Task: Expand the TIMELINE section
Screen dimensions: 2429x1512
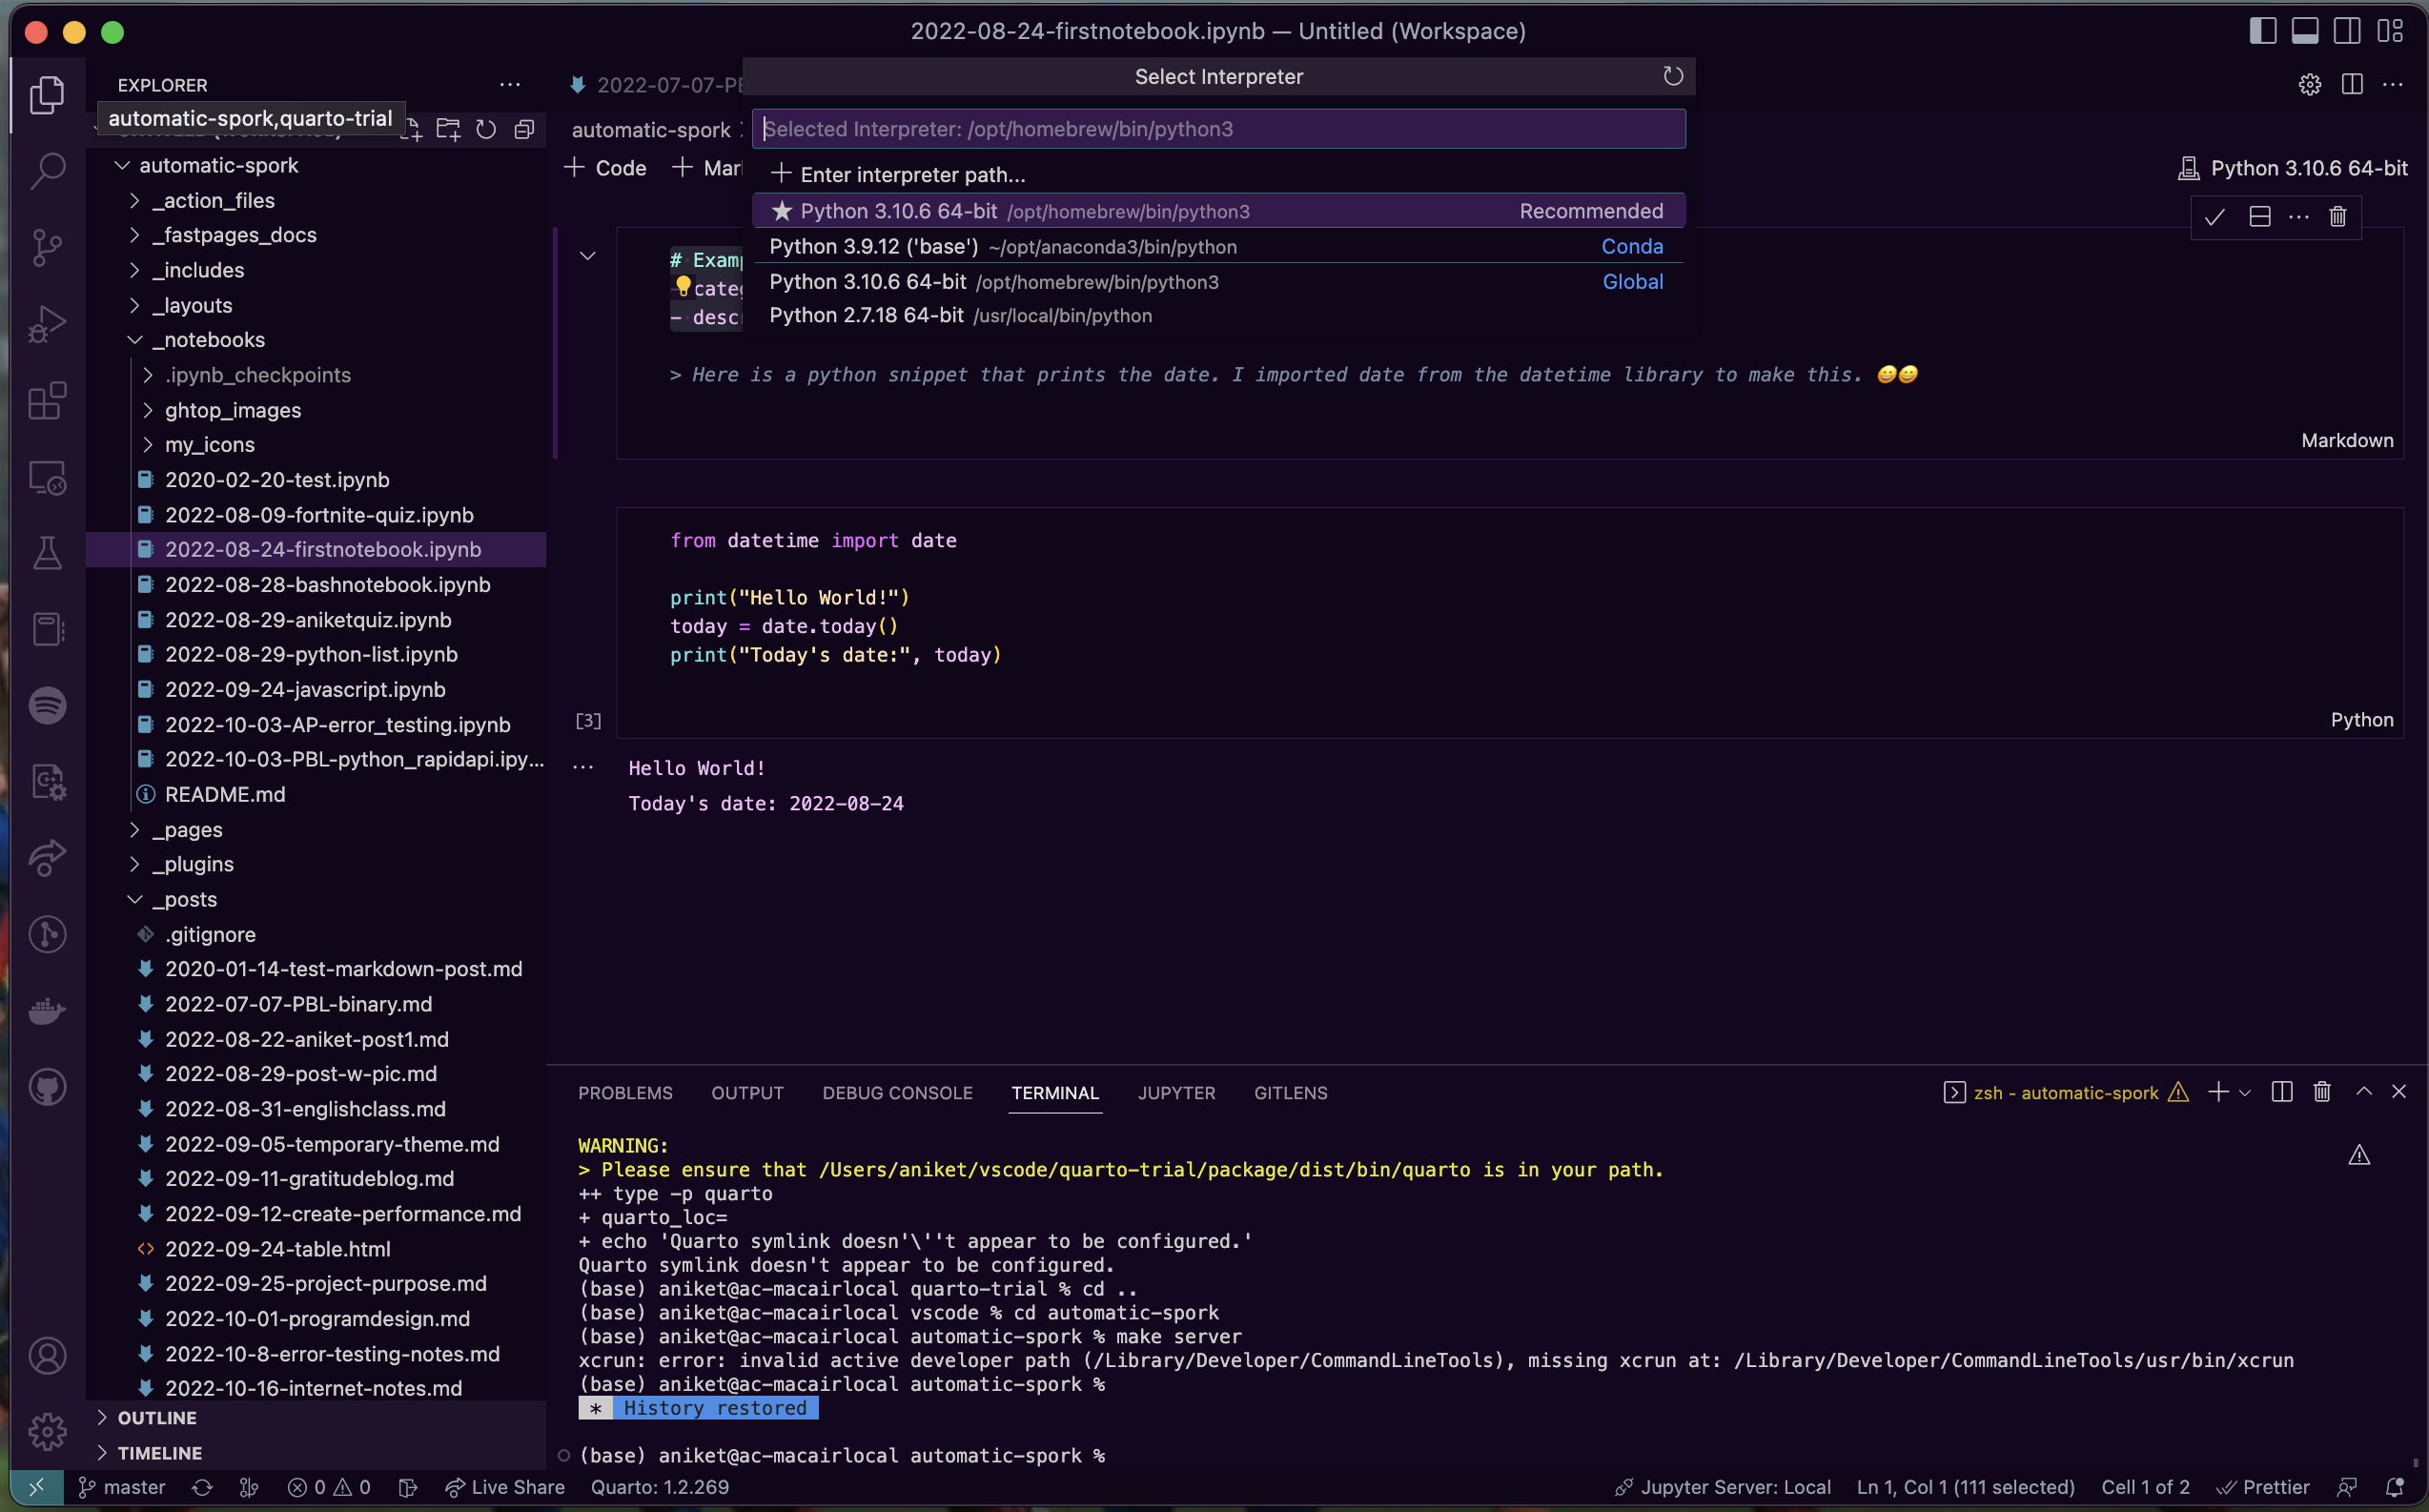Action: pos(159,1453)
